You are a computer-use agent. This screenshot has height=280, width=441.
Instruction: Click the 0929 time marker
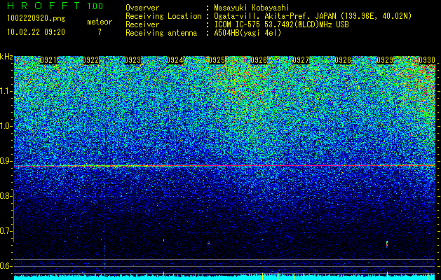pos(385,60)
